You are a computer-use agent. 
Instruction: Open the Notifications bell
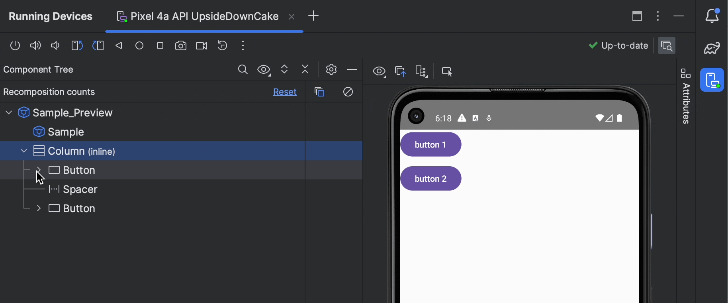click(x=712, y=16)
